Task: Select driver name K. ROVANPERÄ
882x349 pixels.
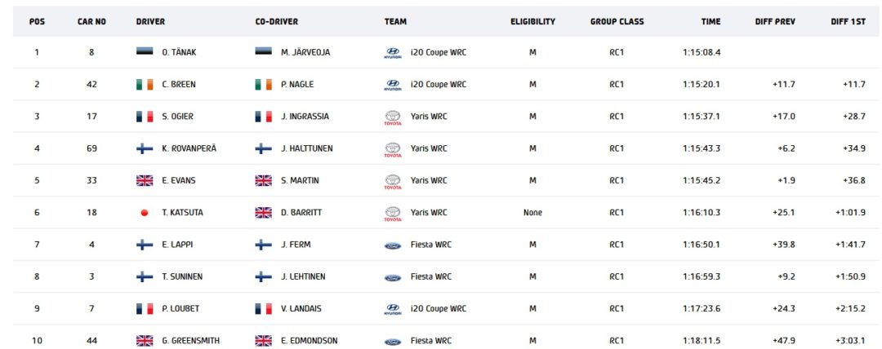Action: [x=189, y=148]
